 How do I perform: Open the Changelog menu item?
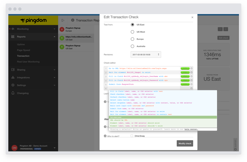point(23,93)
